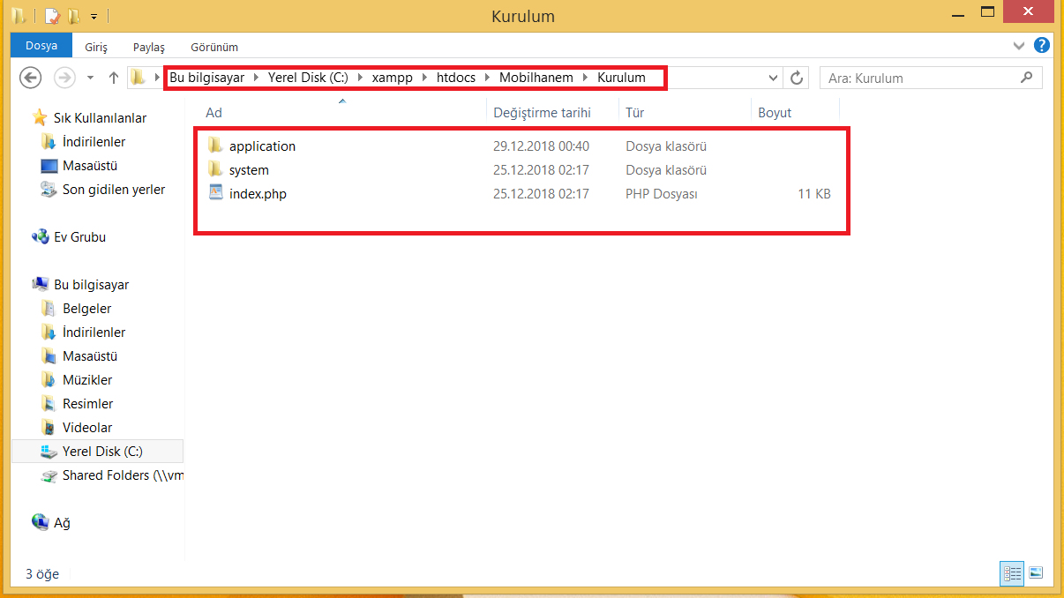1064x598 pixels.
Task: Open the Videolar folder in the sidebar
Action: pyautogui.click(x=87, y=428)
